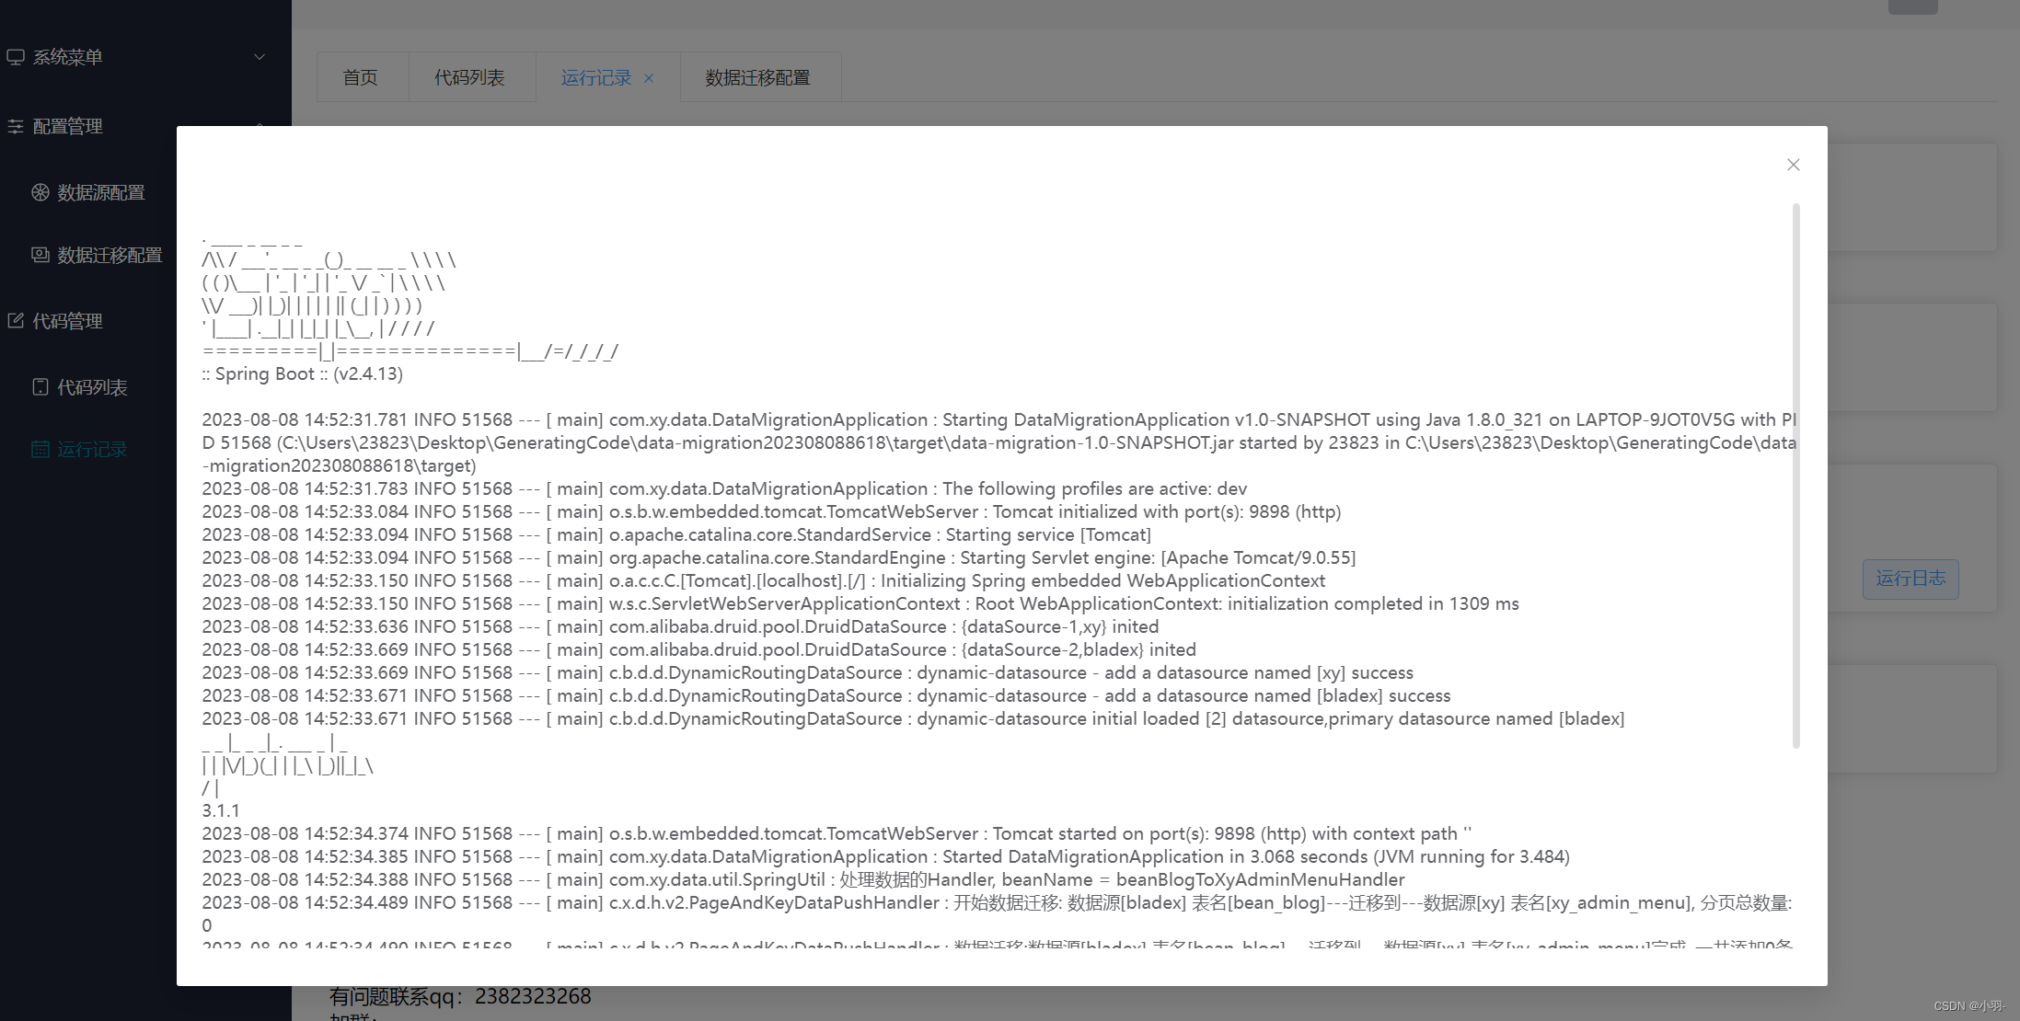Click the monitor icon beside 系统菜单
Viewport: 2020px width, 1021px height.
[x=16, y=57]
